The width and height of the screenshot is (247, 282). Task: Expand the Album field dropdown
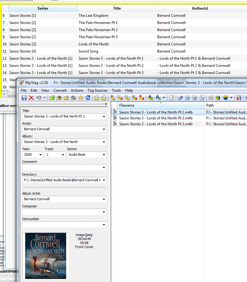[x=104, y=142]
